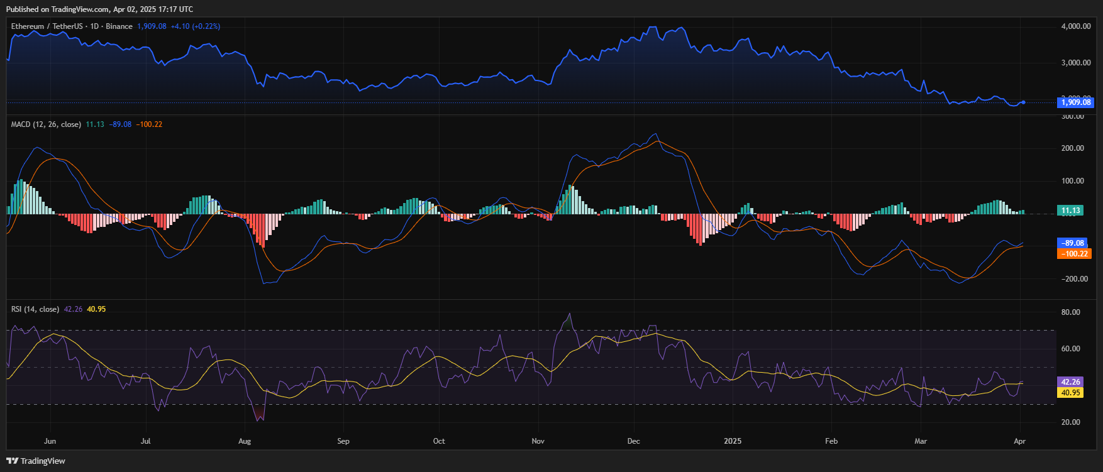The height and width of the screenshot is (472, 1103).
Task: Select the yellow 40.95 RSI average axis tag
Action: pyautogui.click(x=1070, y=393)
